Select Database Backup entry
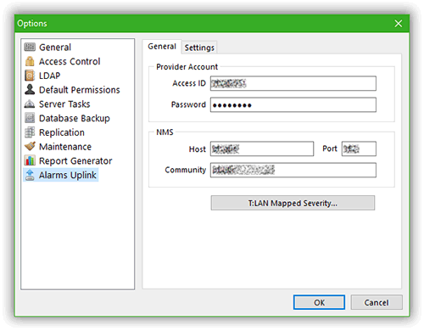424x331 pixels. 75,118
